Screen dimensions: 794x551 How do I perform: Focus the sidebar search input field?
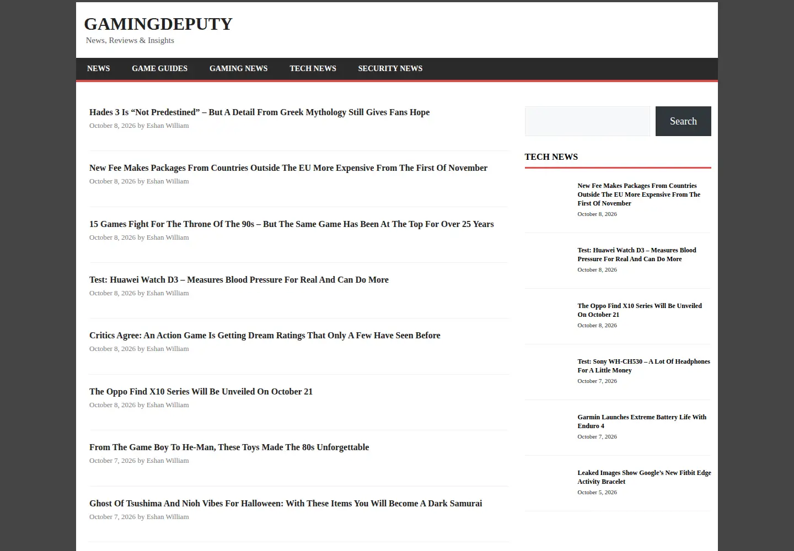(587, 121)
